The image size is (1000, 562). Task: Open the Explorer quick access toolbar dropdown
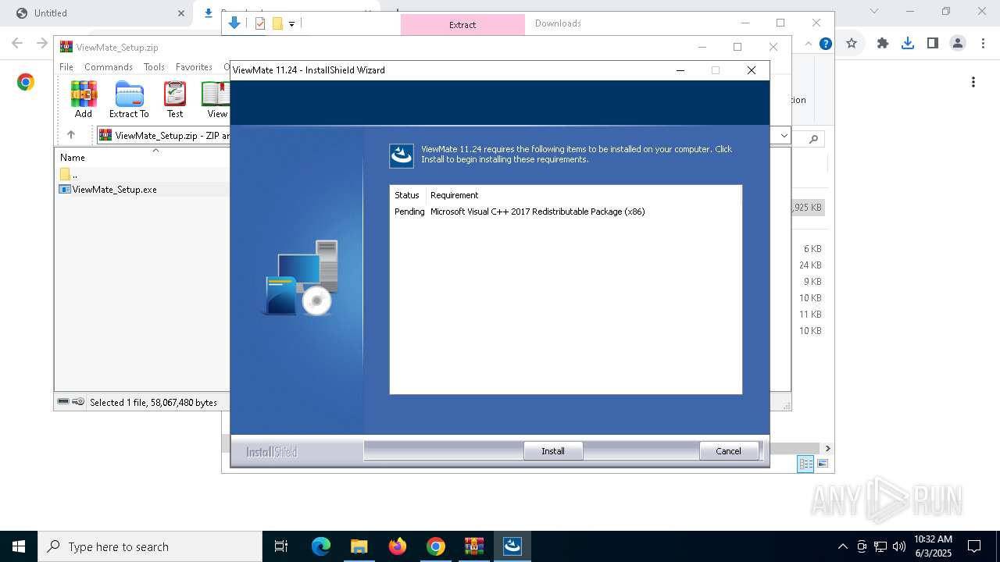[291, 24]
